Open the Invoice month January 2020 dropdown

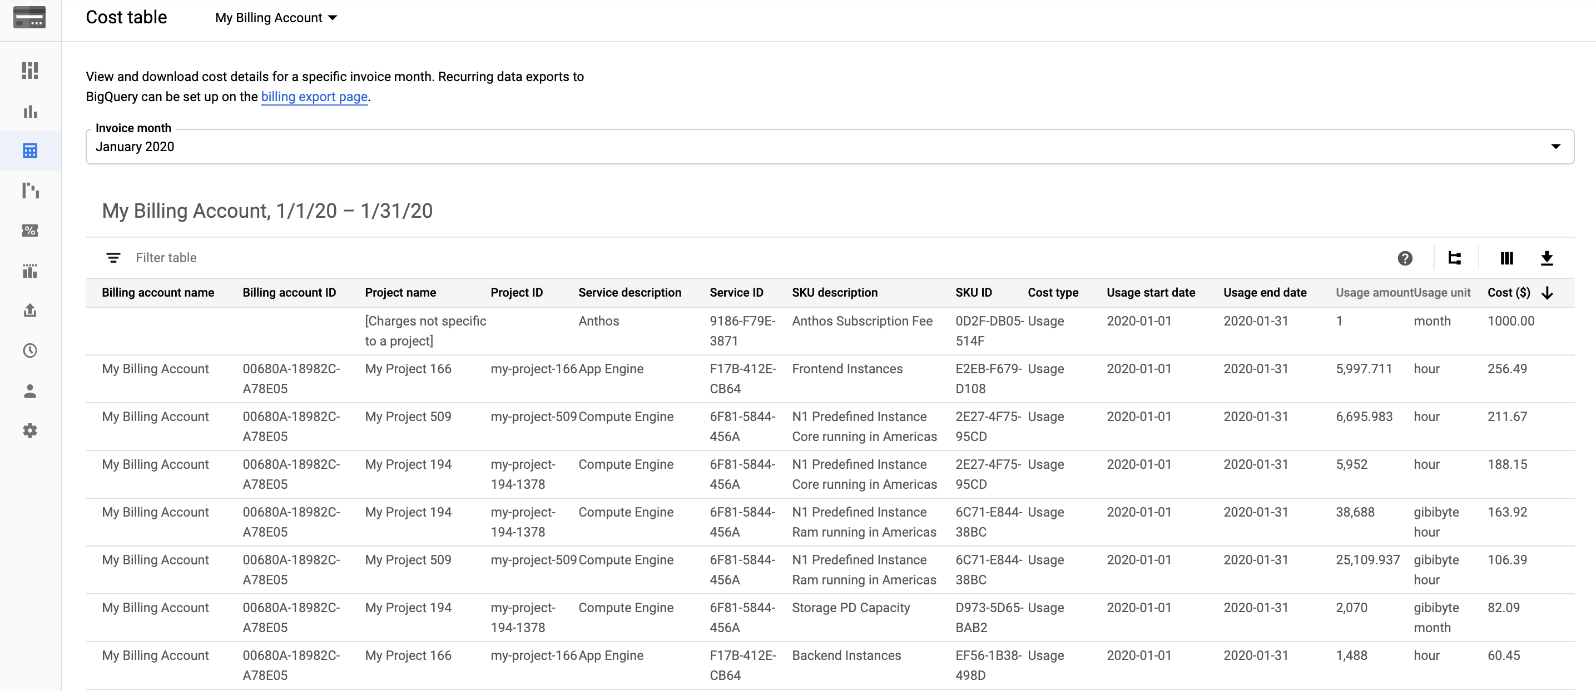1555,146
